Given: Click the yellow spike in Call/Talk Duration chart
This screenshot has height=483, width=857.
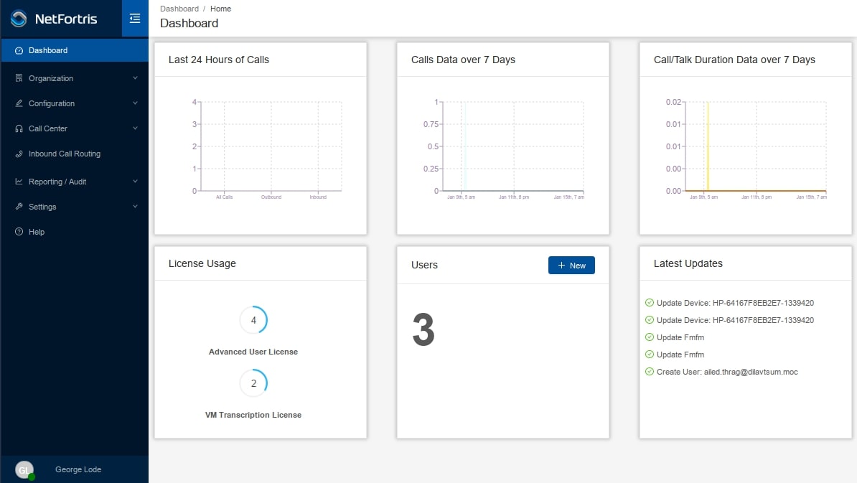Looking at the screenshot, I should click(708, 146).
